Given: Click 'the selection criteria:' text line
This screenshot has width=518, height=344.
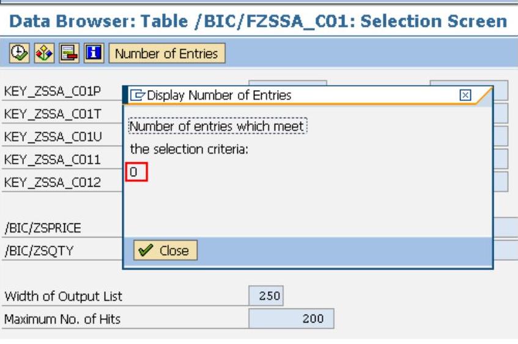Looking at the screenshot, I should pos(189,149).
